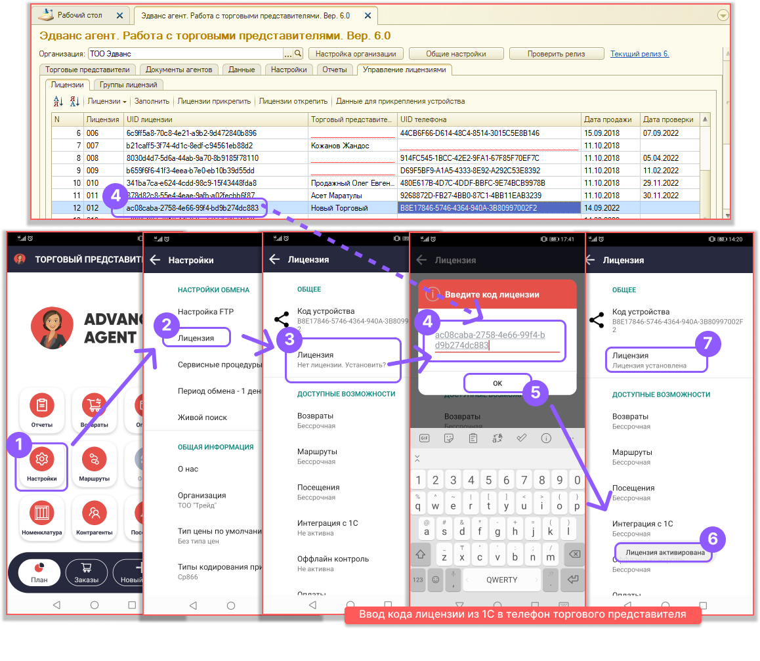Switch to the Рабочий стол tab
The image size is (760, 661).
point(79,15)
